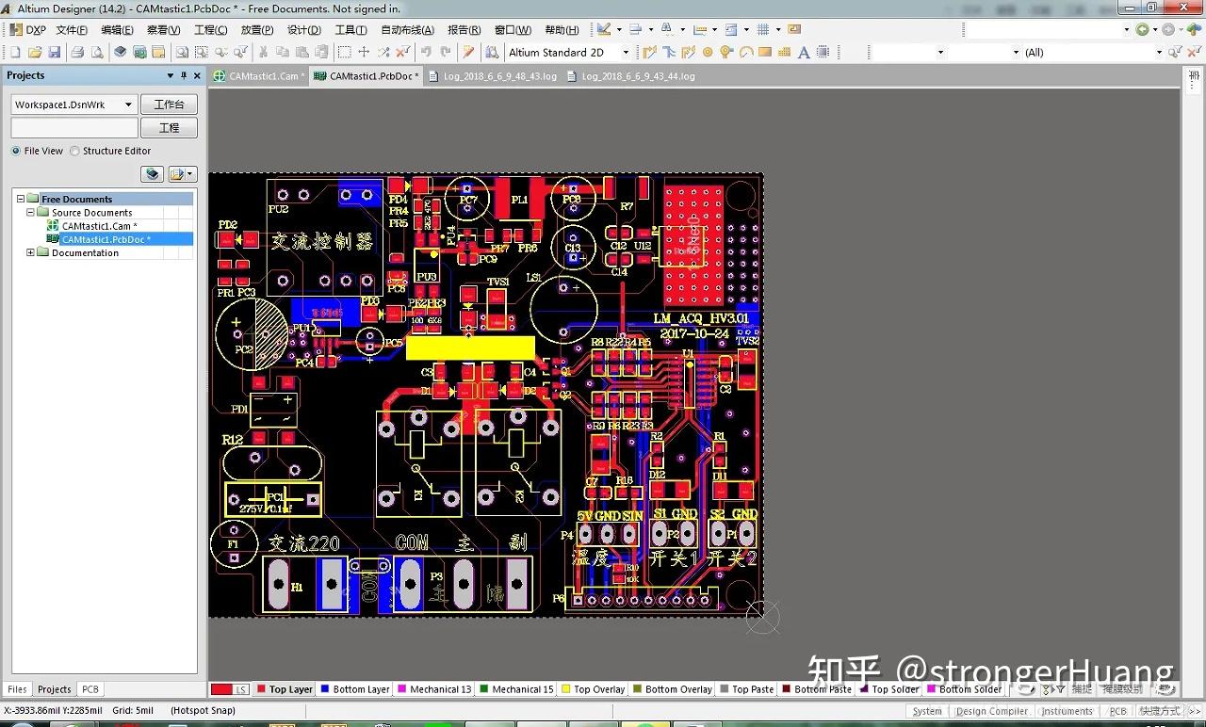
Task: Collapse the Source Documents folder
Action: pyautogui.click(x=30, y=212)
